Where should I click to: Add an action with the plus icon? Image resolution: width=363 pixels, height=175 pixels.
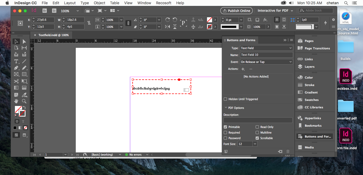coord(243,69)
